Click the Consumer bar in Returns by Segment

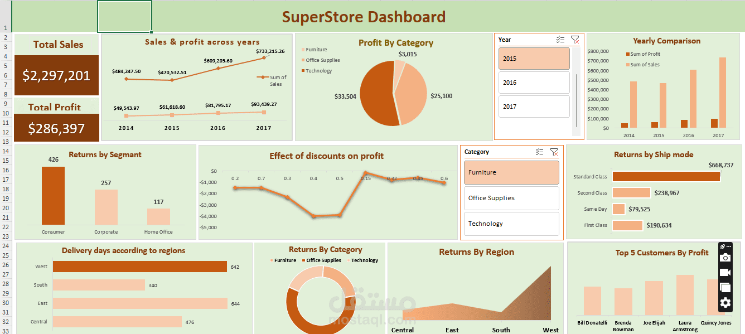click(53, 196)
